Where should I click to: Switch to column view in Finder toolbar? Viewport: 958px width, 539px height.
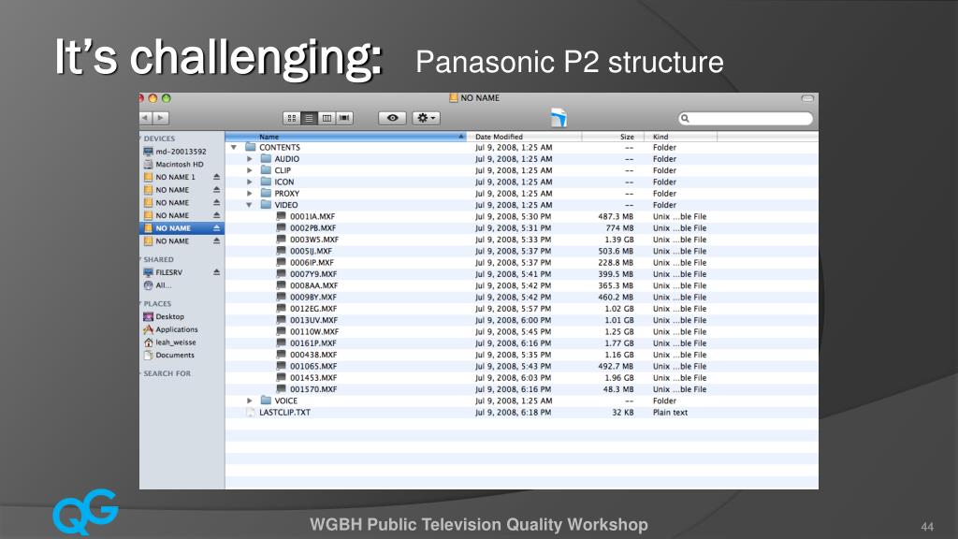pyautogui.click(x=327, y=118)
